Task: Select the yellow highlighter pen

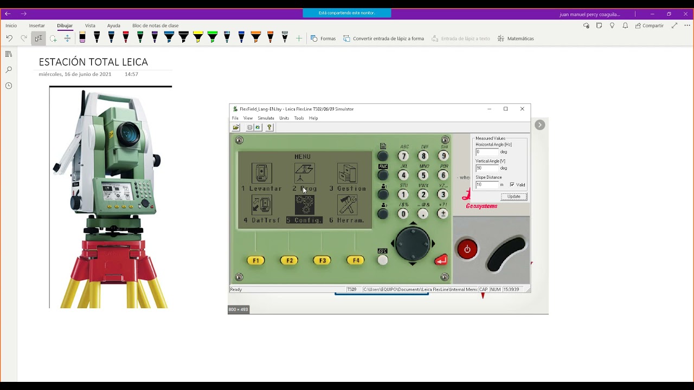Action: [198, 37]
